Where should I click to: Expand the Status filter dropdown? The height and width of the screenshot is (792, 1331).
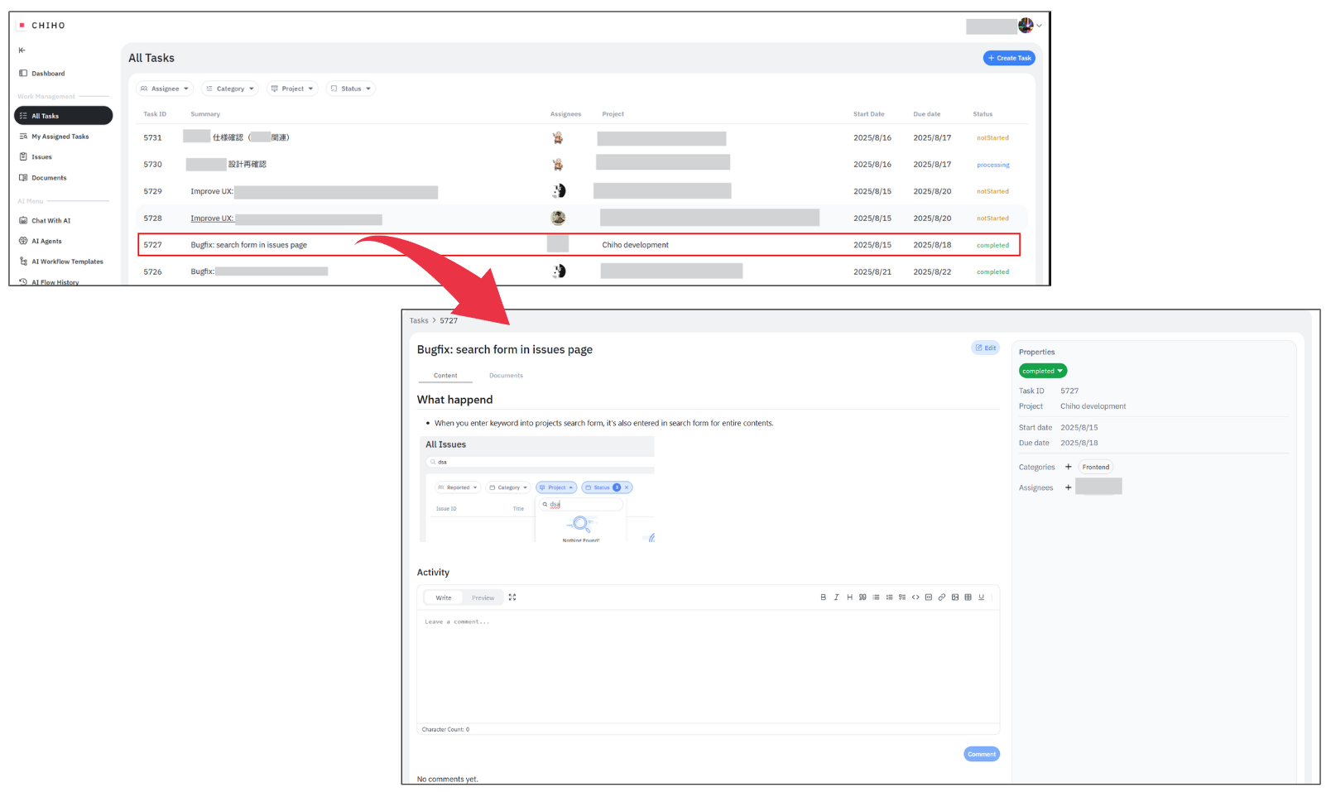point(351,89)
